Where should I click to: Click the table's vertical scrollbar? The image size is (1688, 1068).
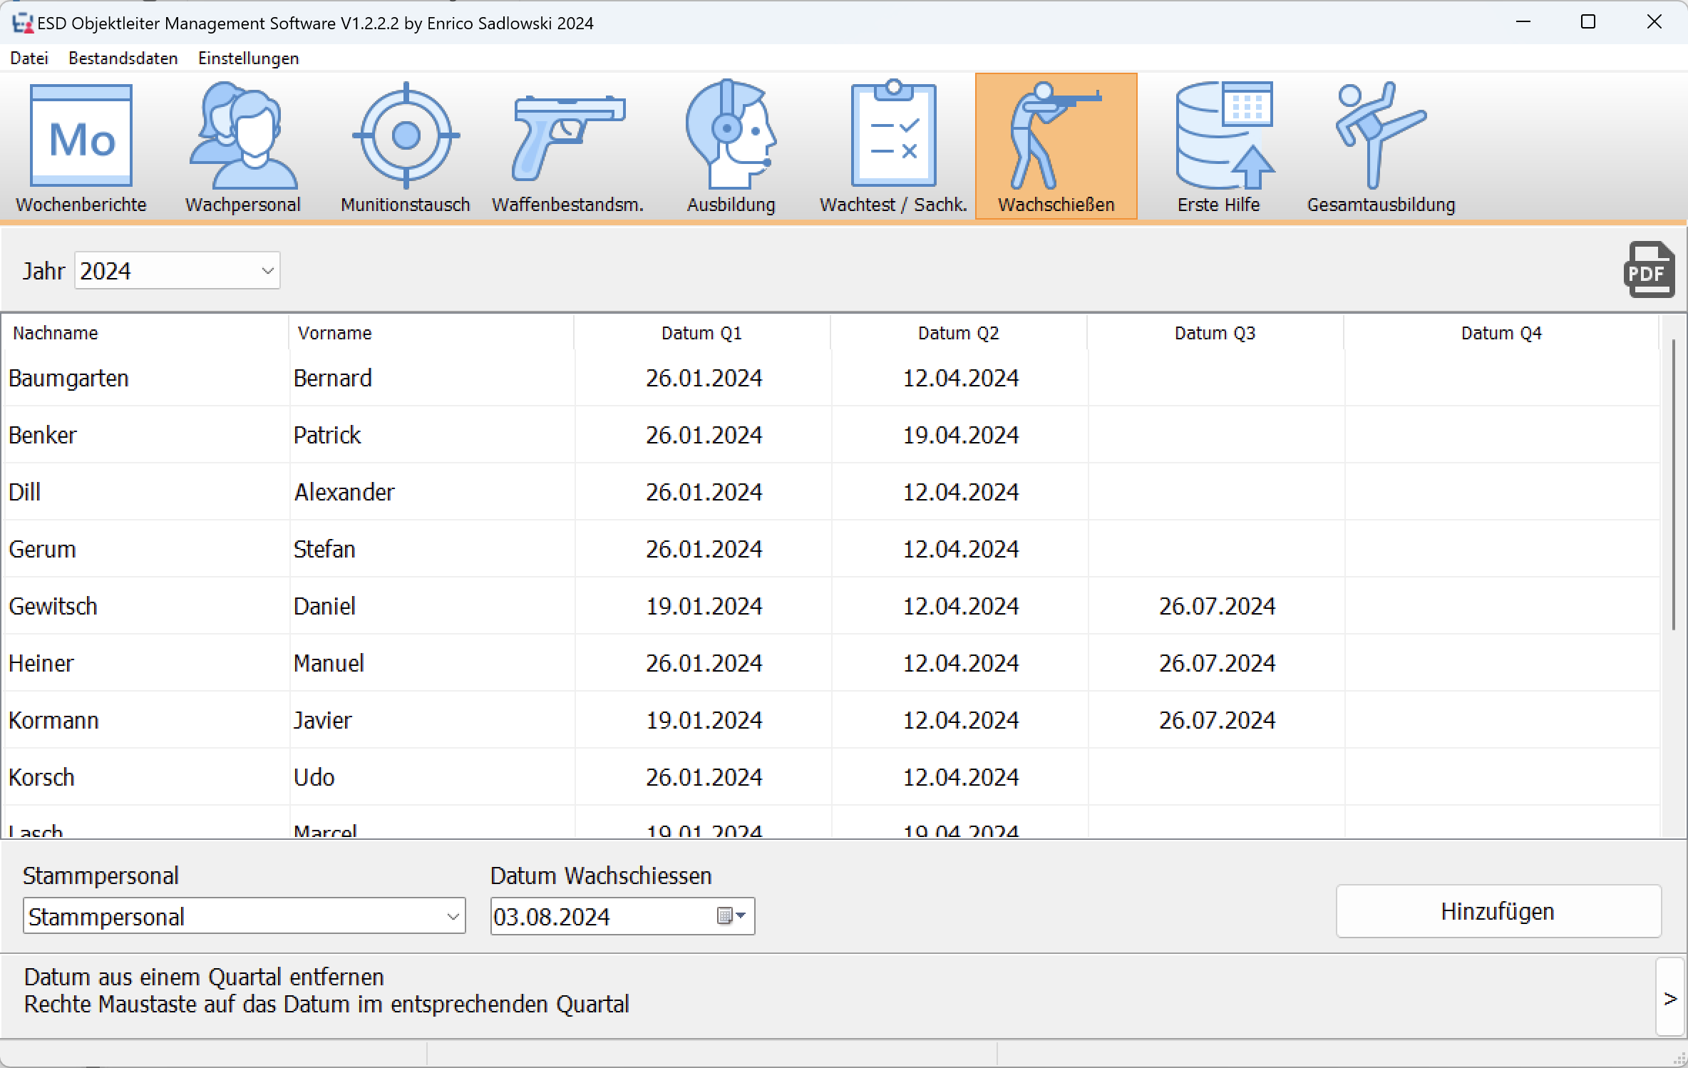pos(1673,485)
